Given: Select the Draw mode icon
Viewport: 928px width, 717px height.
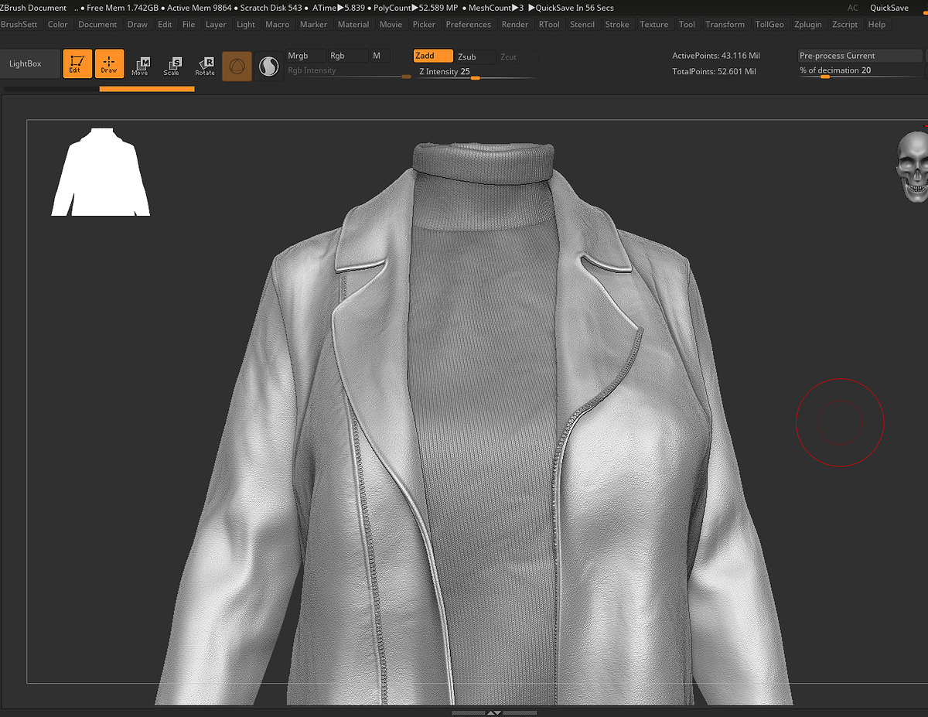Looking at the screenshot, I should 109,64.
